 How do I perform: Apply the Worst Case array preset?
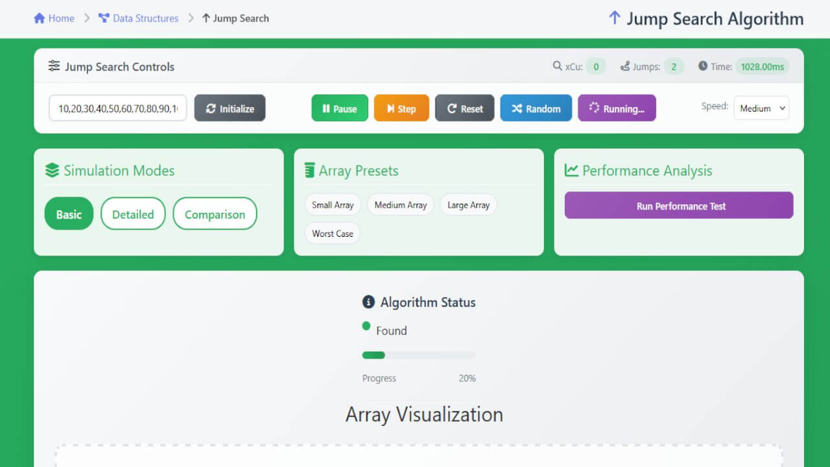[332, 233]
